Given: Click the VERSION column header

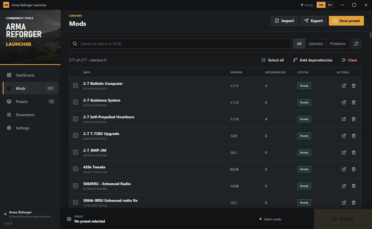Looking at the screenshot, I should coord(236,72).
